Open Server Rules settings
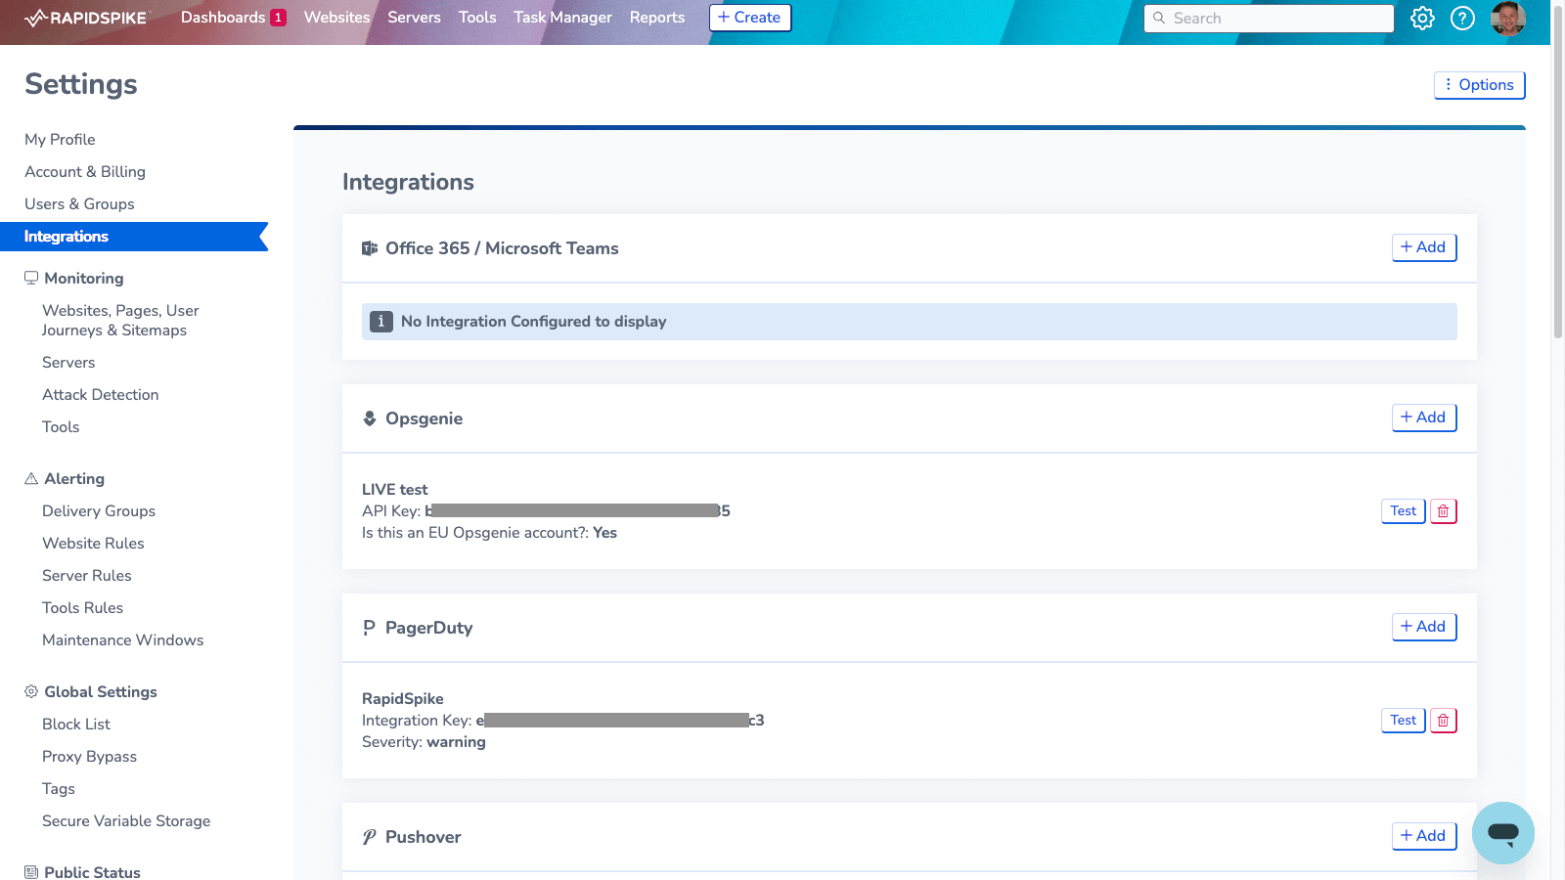The width and height of the screenshot is (1565, 880). point(86,576)
